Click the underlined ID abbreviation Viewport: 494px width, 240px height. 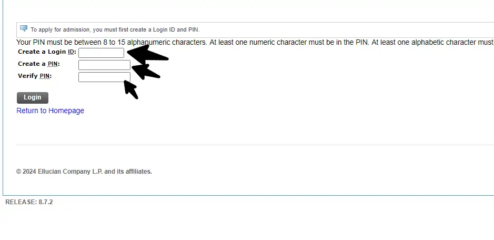[72, 52]
